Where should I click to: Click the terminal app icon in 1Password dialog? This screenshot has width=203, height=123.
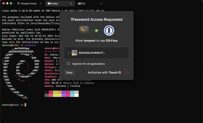84,31
